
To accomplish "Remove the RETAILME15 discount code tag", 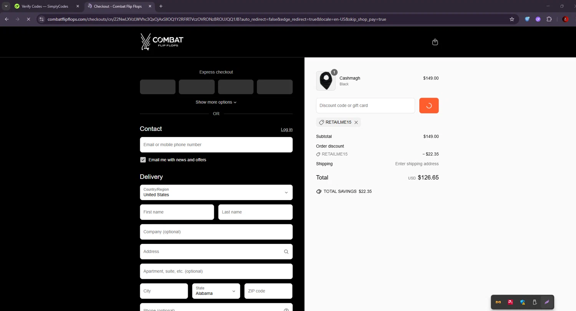I will (356, 122).
